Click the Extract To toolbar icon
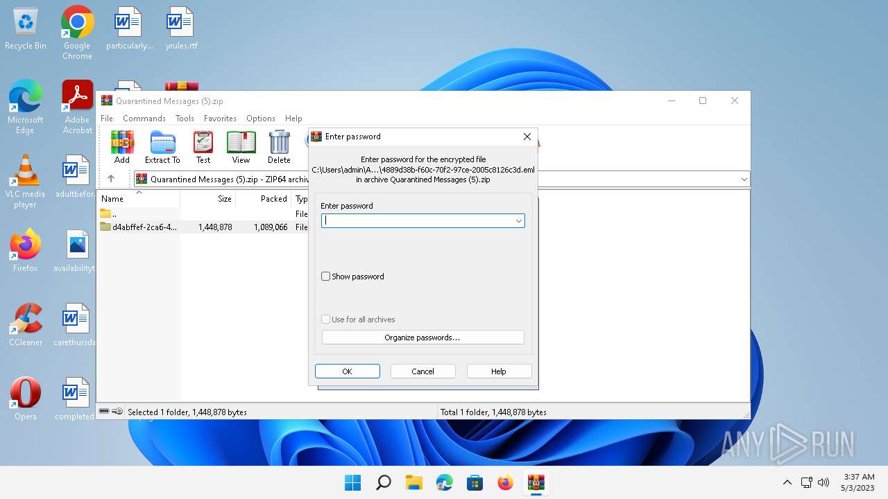The width and height of the screenshot is (888, 499). click(x=162, y=147)
